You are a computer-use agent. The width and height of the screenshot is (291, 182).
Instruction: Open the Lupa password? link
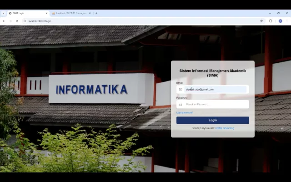[185, 112]
